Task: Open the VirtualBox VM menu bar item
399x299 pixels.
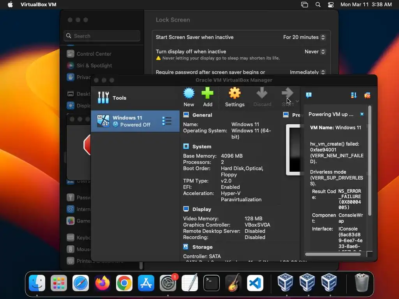Action: tap(39, 5)
